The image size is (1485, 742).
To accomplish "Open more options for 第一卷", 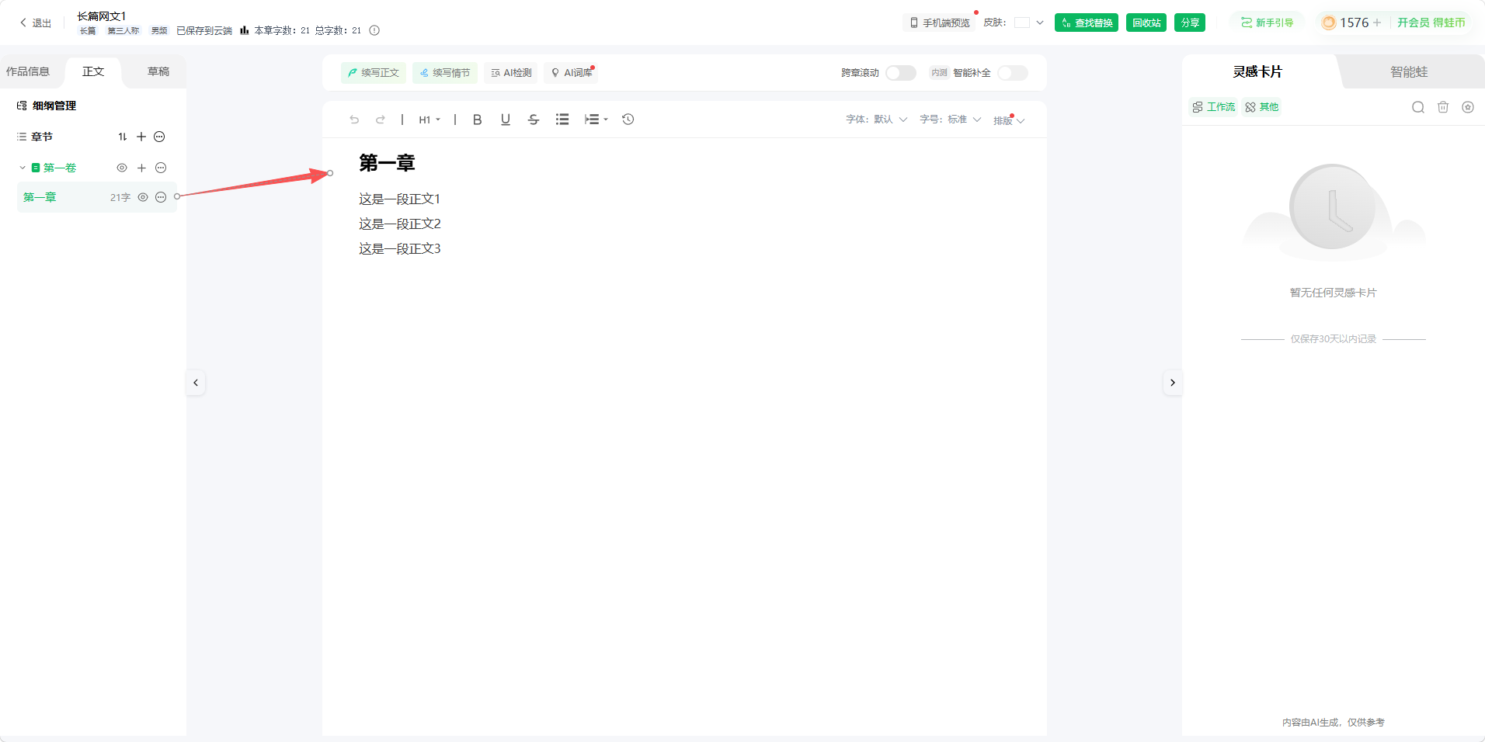I will tap(161, 168).
